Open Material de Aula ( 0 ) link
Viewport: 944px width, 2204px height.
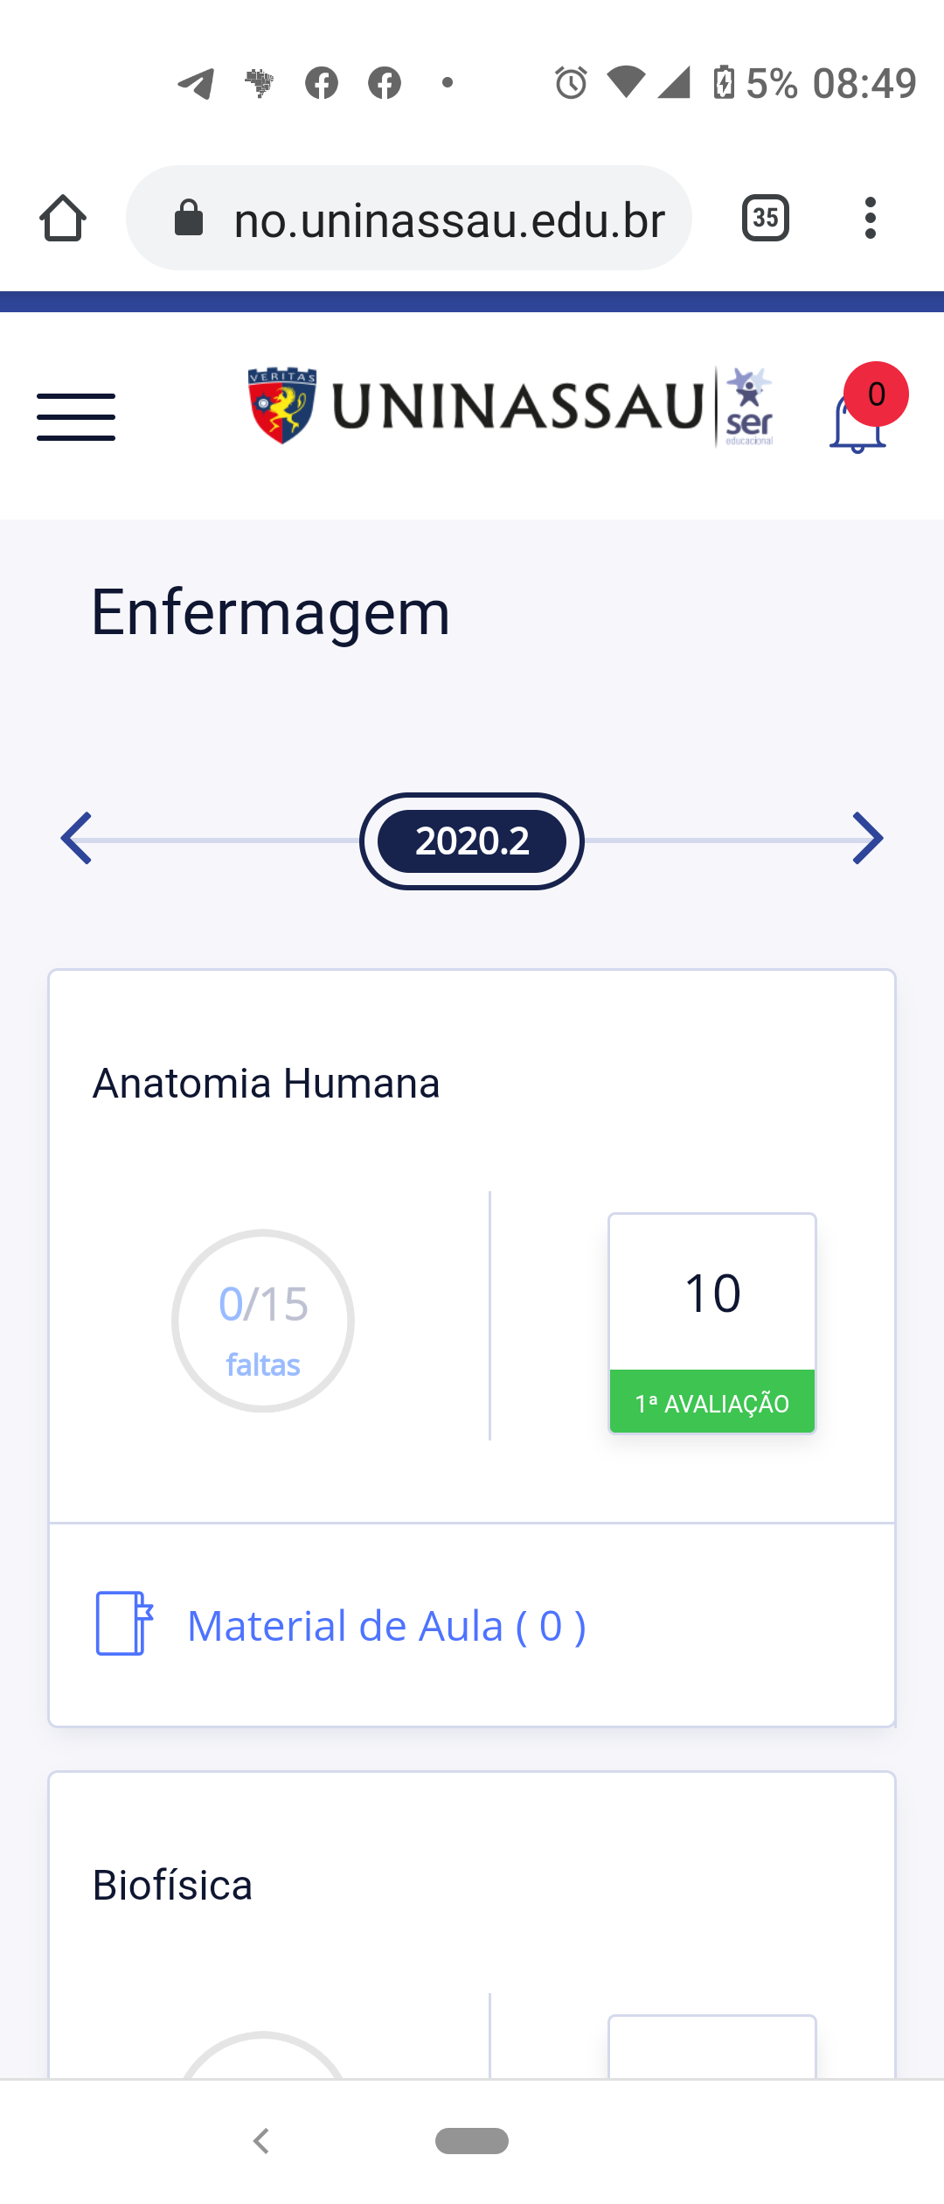(x=386, y=1626)
